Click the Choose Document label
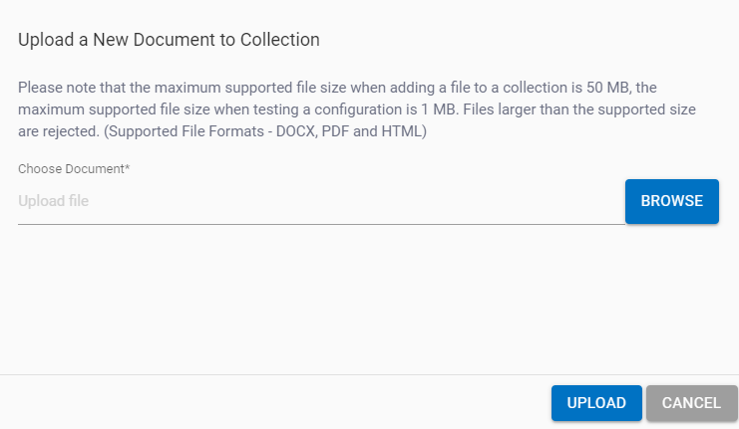The image size is (739, 429). 72,169
